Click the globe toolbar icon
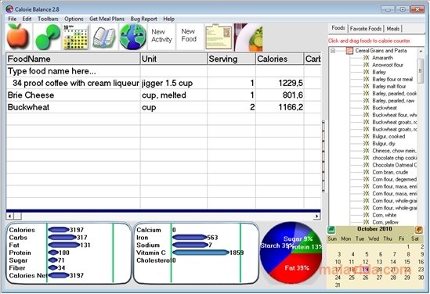 pyautogui.click(x=132, y=37)
